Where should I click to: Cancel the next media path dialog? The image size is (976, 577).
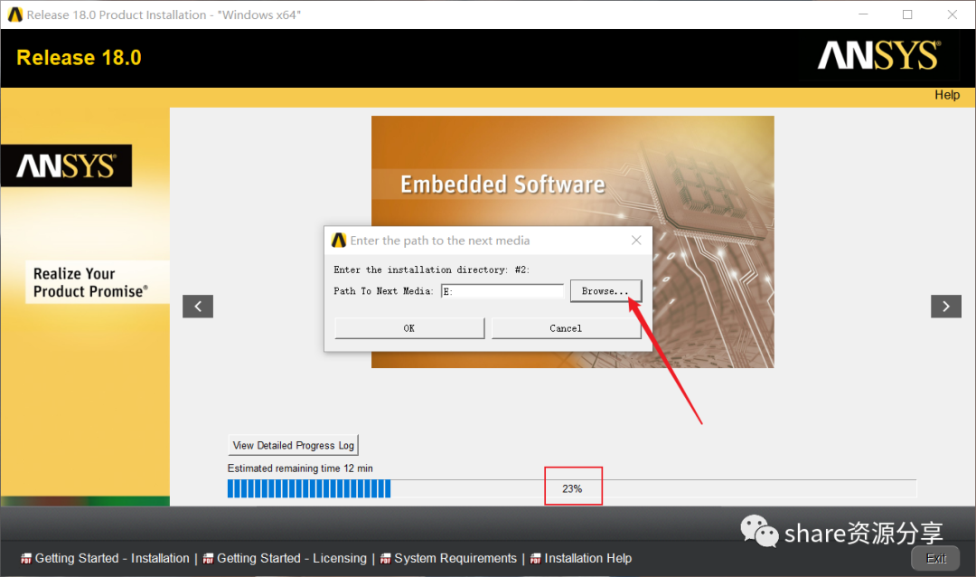(x=566, y=328)
